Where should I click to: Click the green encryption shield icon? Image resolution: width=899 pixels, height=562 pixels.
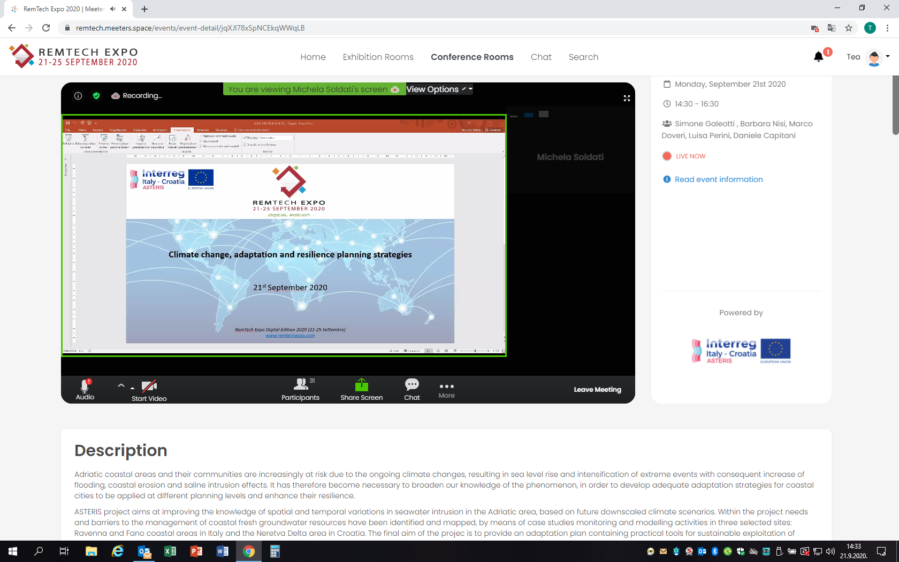coord(97,96)
